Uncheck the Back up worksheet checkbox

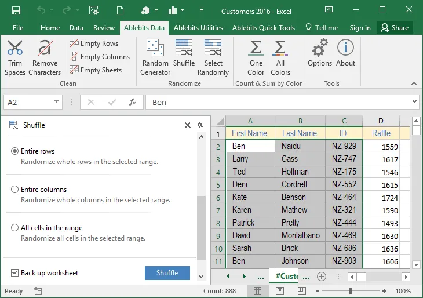14,273
